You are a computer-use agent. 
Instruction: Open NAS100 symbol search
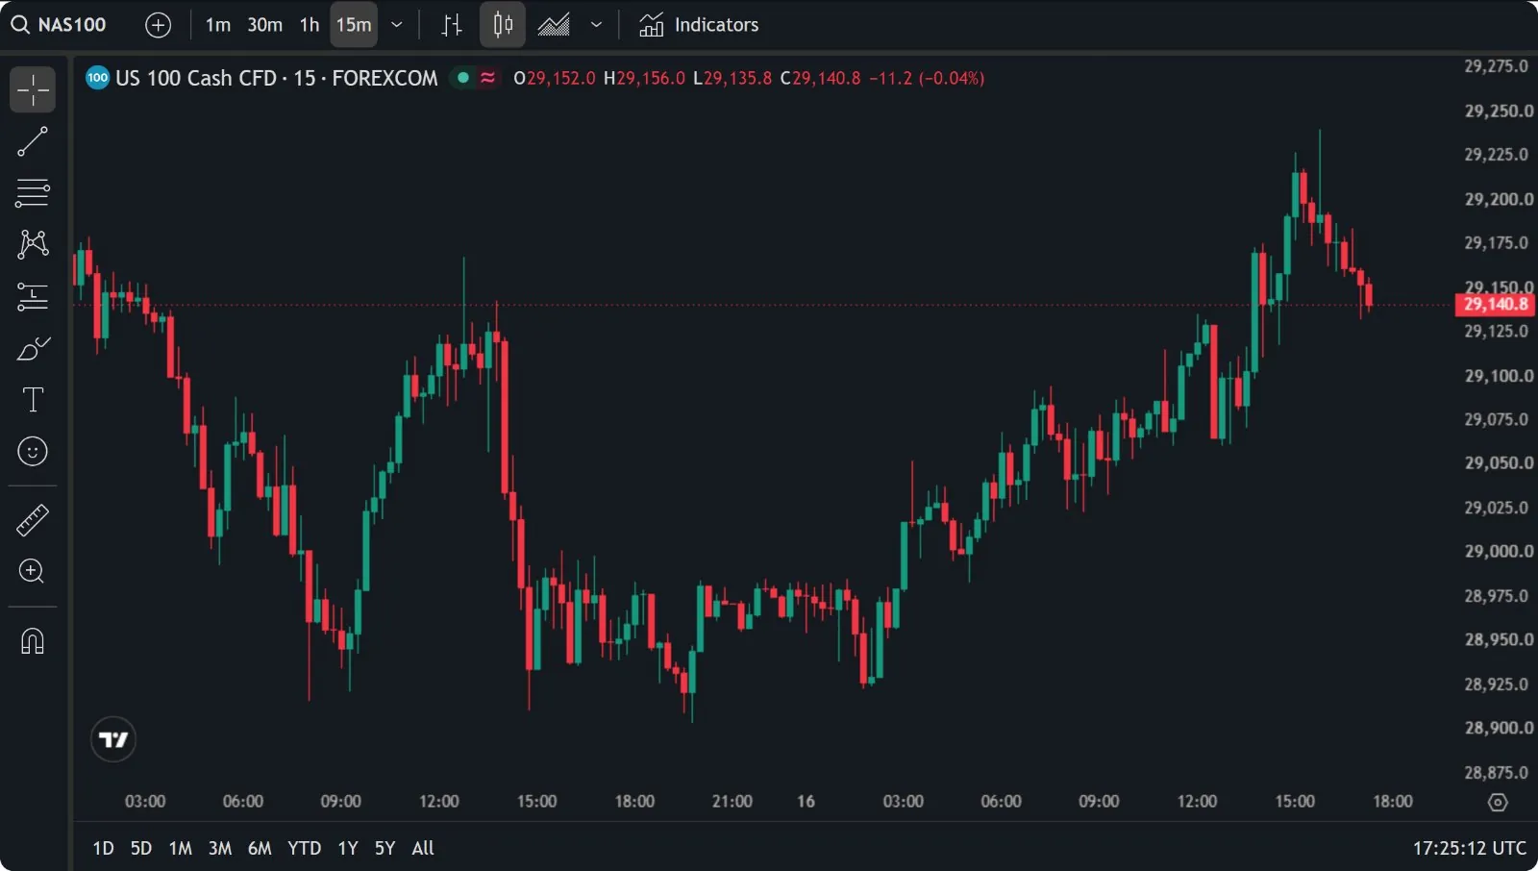(x=59, y=25)
